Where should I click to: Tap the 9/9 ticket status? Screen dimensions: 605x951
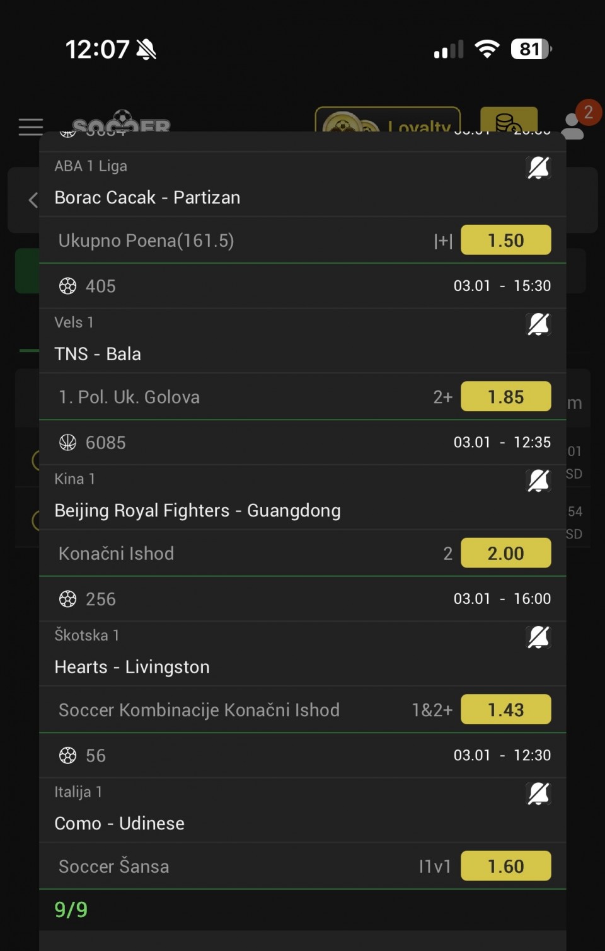point(71,909)
